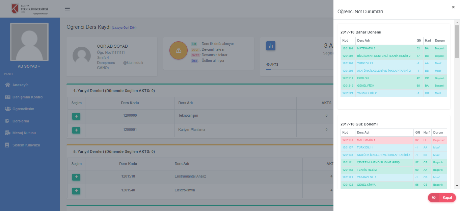Image resolution: width=460 pixels, height=211 pixels.
Task: Click the orange warning triangle icon
Action: coord(179,50)
